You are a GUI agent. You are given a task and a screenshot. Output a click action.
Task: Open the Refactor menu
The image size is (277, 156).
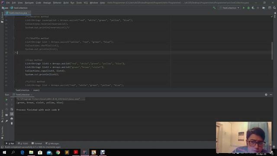57,3
